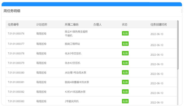Image resolution: width=185 pixels, height=108 pixels.
Task: Click QR code name 化水5号空压机
Action: [73, 53]
